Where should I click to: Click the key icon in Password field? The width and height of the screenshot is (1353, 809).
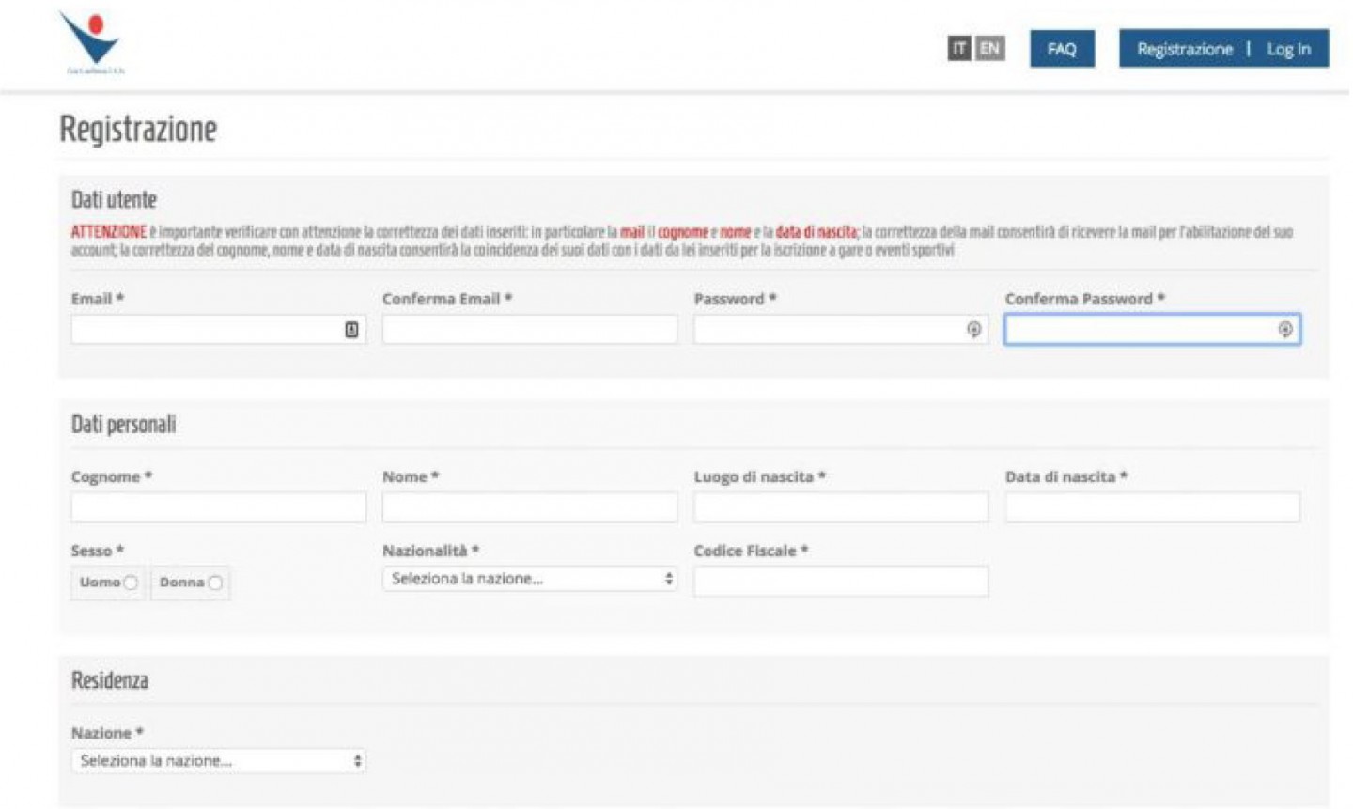(973, 330)
